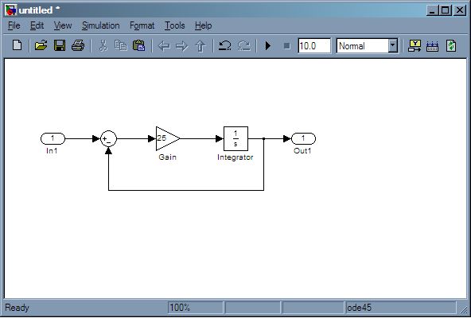Screen dimensions: 471x318
Task: Click the Integrator block name label
Action: tap(235, 157)
